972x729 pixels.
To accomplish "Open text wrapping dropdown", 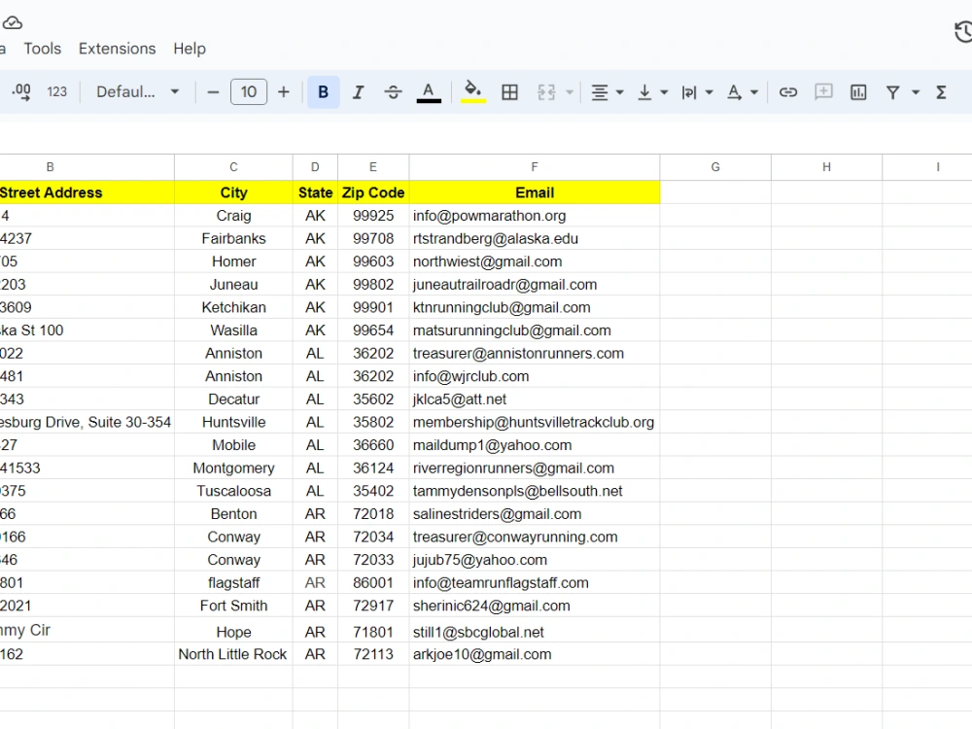I will [697, 92].
